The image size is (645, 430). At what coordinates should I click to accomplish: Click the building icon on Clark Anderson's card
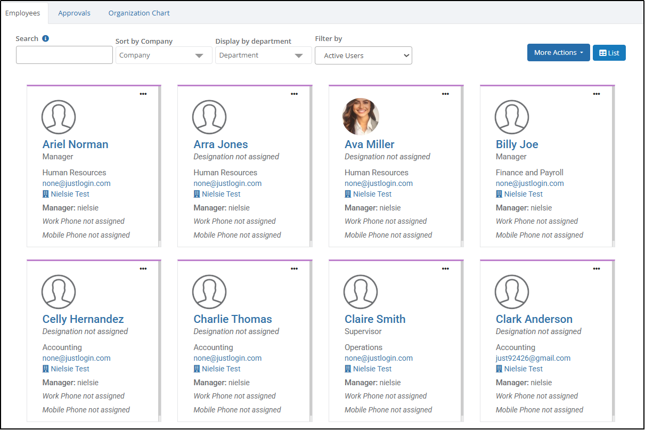[499, 369]
